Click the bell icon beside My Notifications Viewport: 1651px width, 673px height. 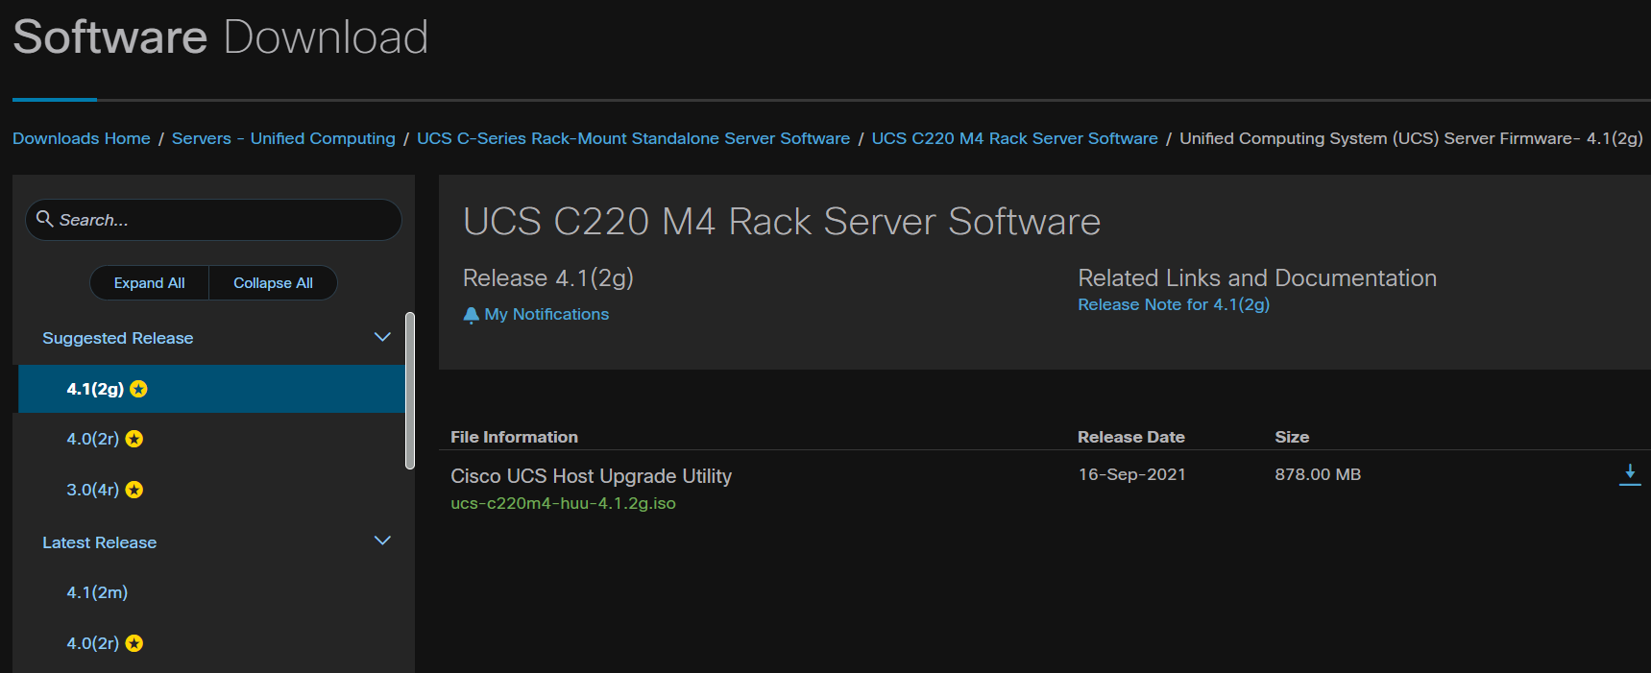pyautogui.click(x=471, y=315)
